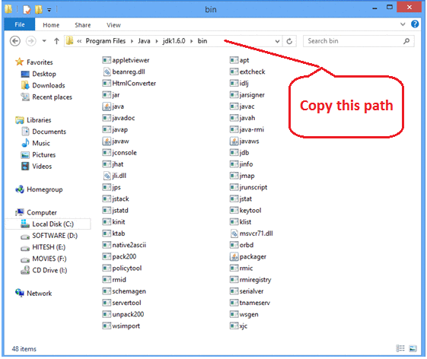This screenshot has height=359, width=427.
Task: Expand arrow after jdk1.6.0 in breadcrumb
Action: click(192, 41)
